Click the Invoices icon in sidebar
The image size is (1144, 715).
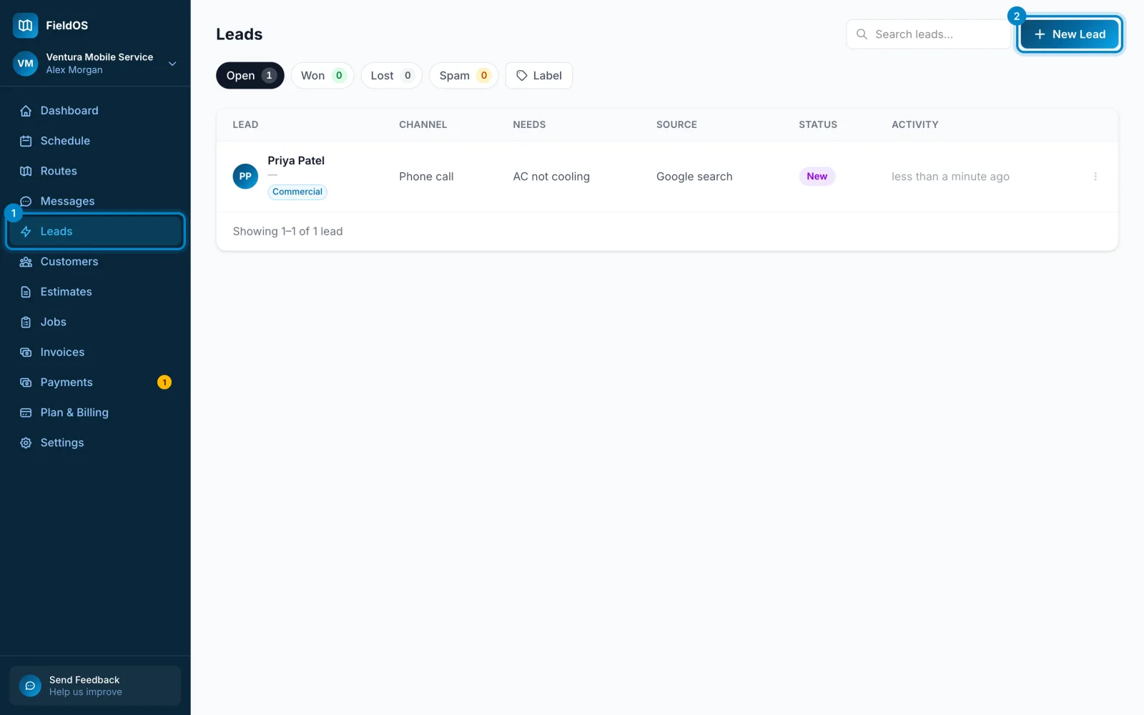pos(26,352)
